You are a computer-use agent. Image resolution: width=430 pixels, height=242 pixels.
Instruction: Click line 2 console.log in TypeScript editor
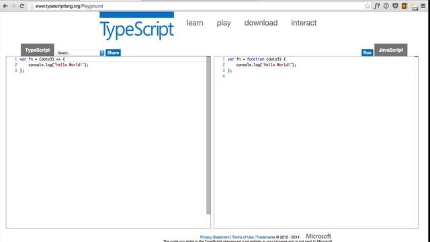pos(58,65)
